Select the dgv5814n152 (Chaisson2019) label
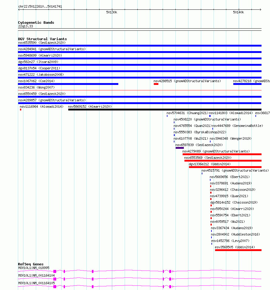Screen dimensions: 270x290 coord(234,203)
